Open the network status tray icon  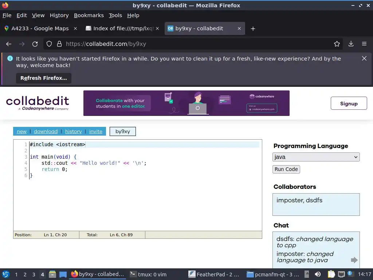click(x=341, y=274)
